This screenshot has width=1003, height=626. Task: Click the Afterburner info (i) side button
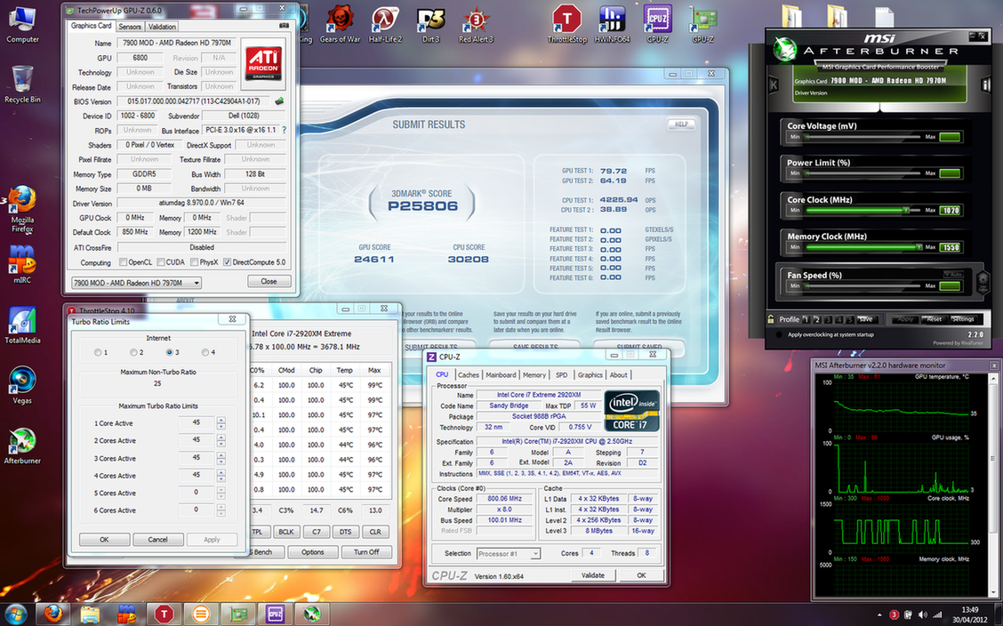click(x=986, y=84)
